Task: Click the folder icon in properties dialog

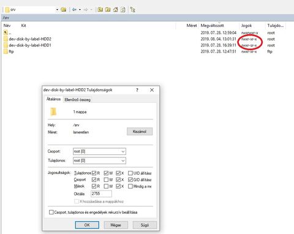Action: [x=53, y=111]
